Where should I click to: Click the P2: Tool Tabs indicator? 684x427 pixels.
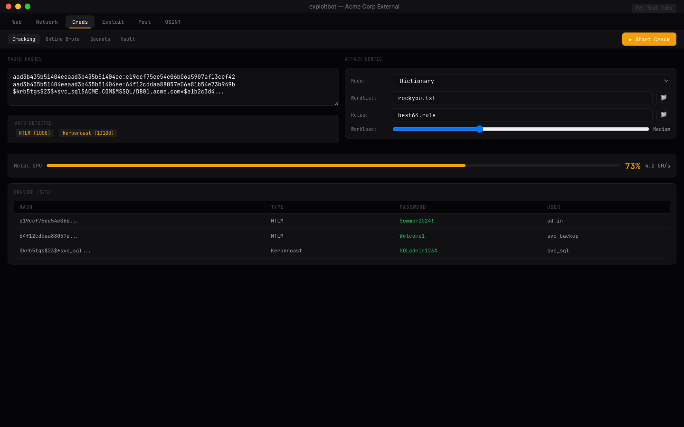pyautogui.click(x=654, y=8)
